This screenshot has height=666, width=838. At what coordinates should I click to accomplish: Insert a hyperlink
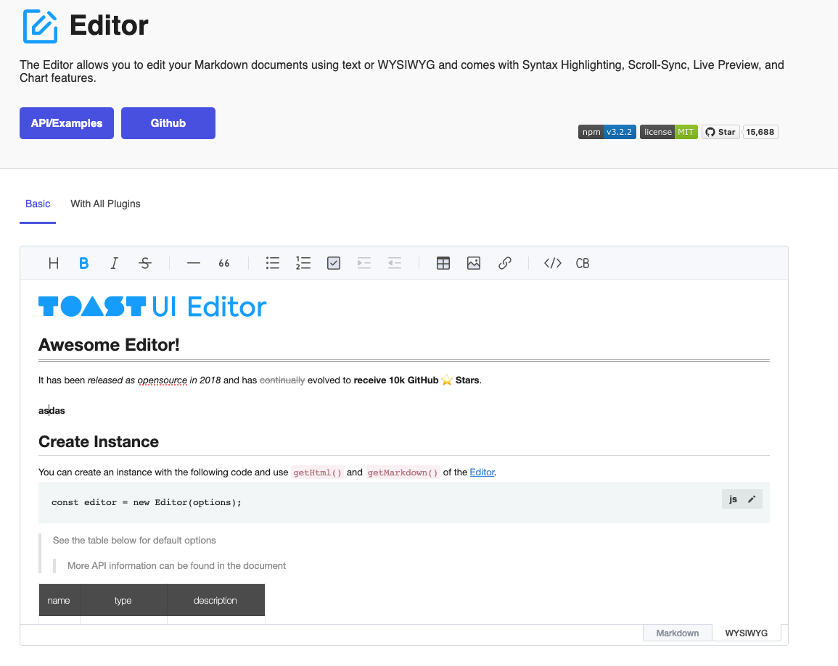pos(504,263)
